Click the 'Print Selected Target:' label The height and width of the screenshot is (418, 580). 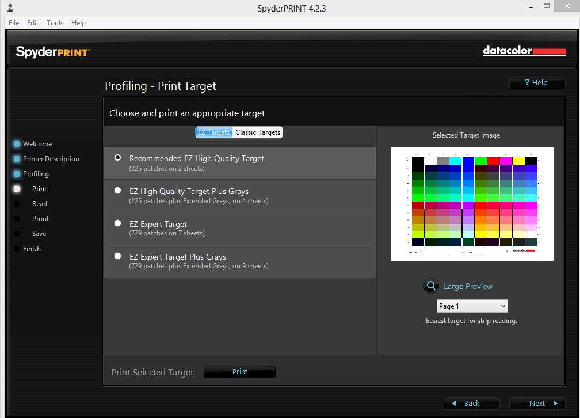(x=153, y=373)
